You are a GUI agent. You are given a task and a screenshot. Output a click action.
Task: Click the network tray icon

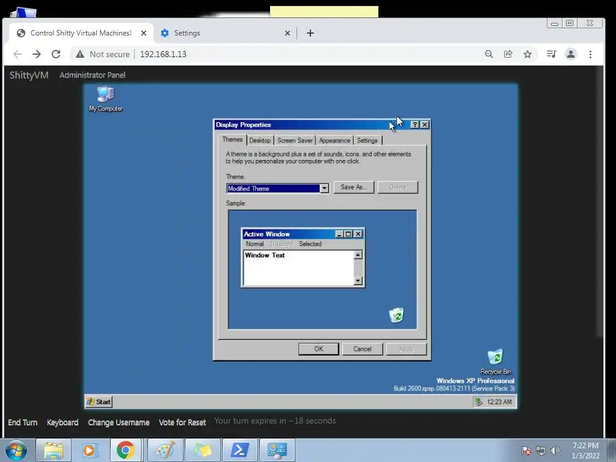tap(541, 451)
